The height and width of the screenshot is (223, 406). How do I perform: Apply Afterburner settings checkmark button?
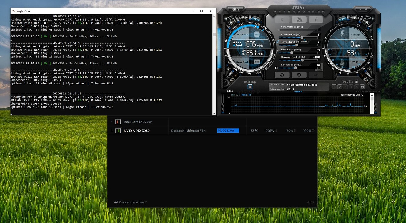coord(316,75)
